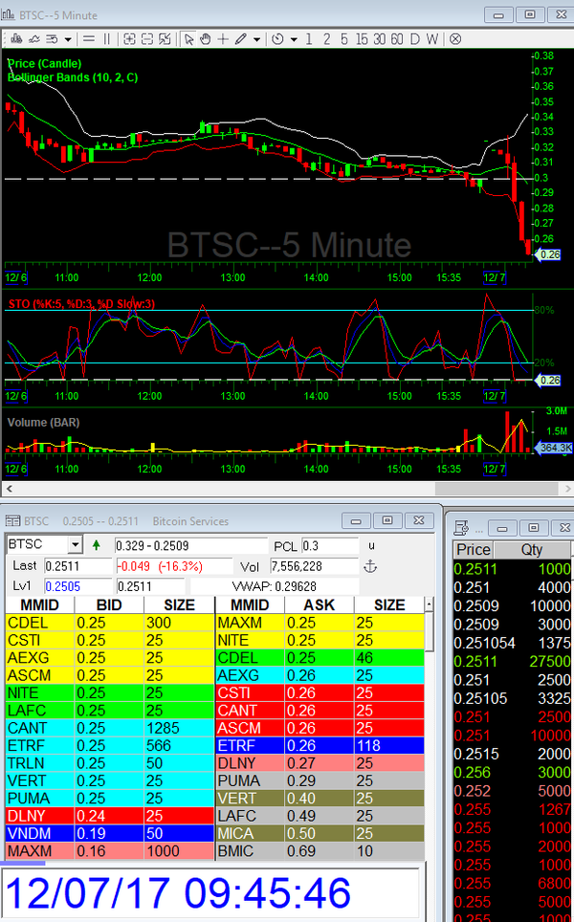Image resolution: width=574 pixels, height=922 pixels.
Task: Click the circled X toolbar icon
Action: [455, 39]
